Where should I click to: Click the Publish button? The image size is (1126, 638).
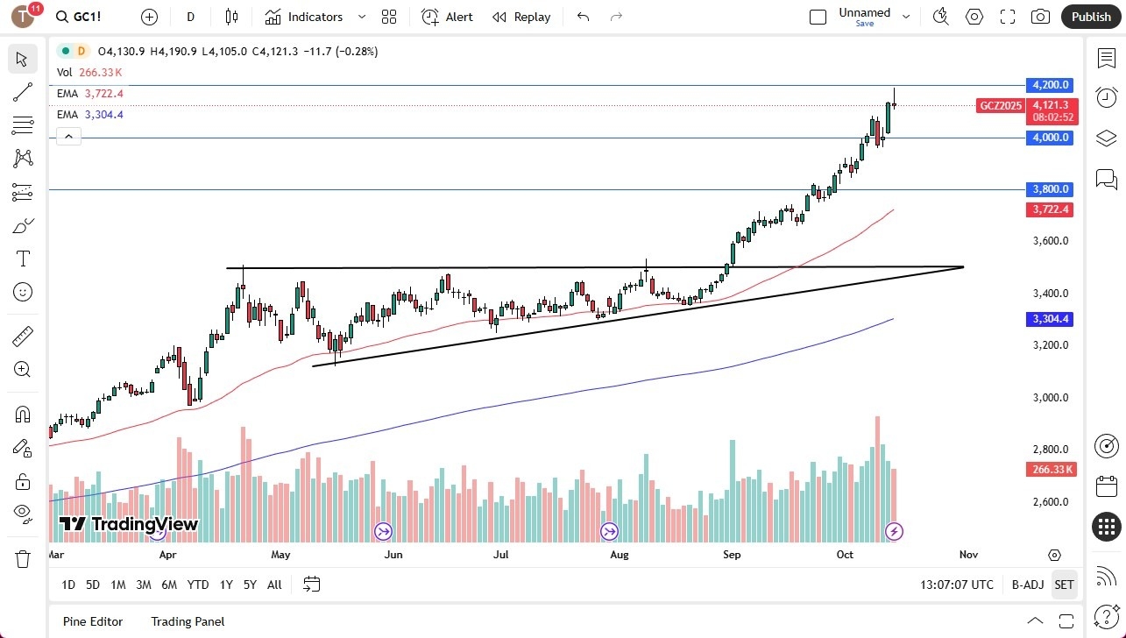point(1090,17)
